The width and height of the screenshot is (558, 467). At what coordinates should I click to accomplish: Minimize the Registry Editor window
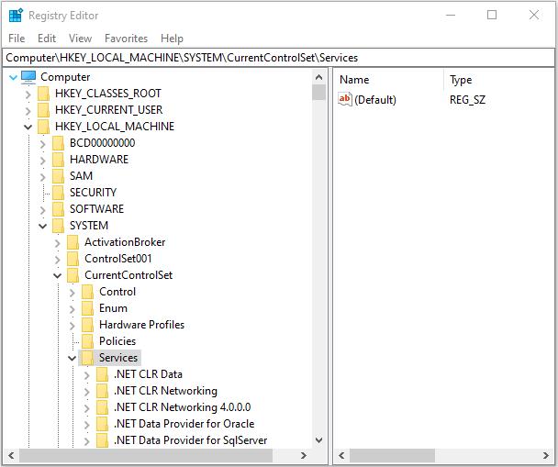451,16
